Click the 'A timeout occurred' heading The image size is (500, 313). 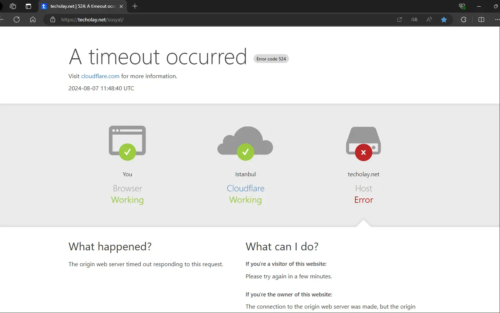pyautogui.click(x=158, y=57)
